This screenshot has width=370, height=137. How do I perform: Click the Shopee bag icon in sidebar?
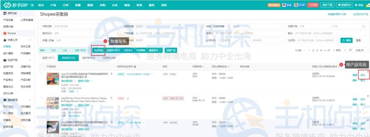tap(5, 33)
